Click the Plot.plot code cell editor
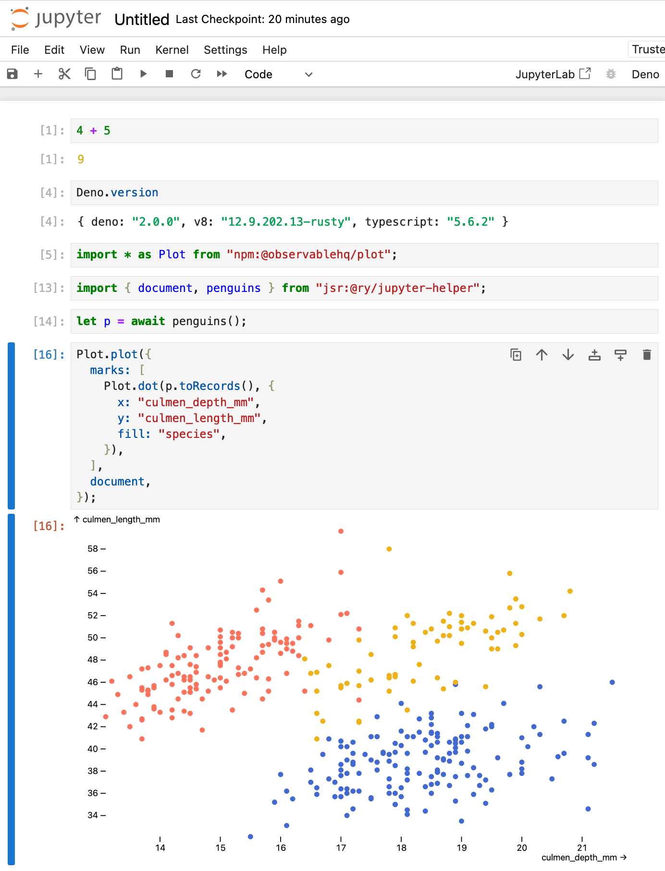The image size is (665, 871). coord(364,425)
